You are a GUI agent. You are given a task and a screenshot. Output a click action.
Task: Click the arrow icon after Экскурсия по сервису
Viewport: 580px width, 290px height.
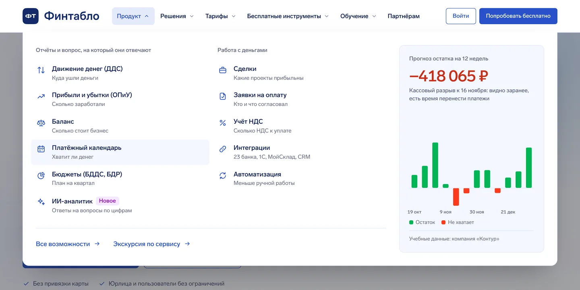(x=187, y=244)
